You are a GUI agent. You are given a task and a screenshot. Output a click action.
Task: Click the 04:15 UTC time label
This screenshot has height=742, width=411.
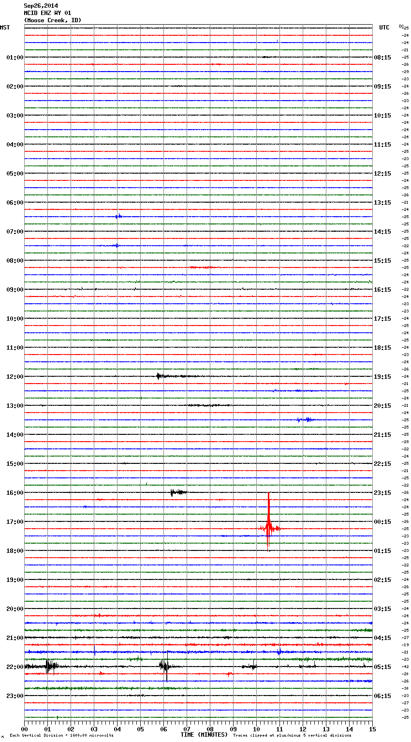click(x=382, y=638)
